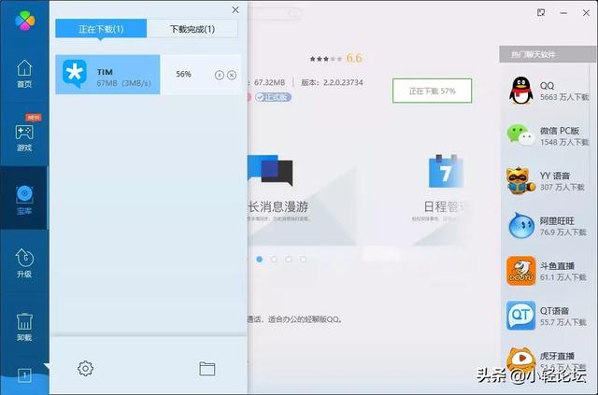Open download settings gear icon
598x395 pixels.
pyautogui.click(x=85, y=368)
